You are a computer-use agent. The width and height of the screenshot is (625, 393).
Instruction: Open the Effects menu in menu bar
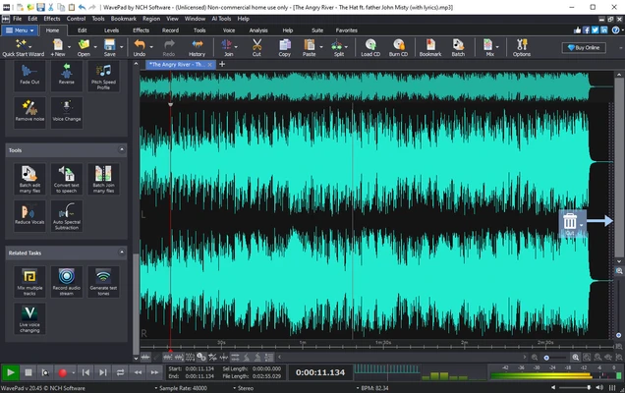click(x=52, y=19)
